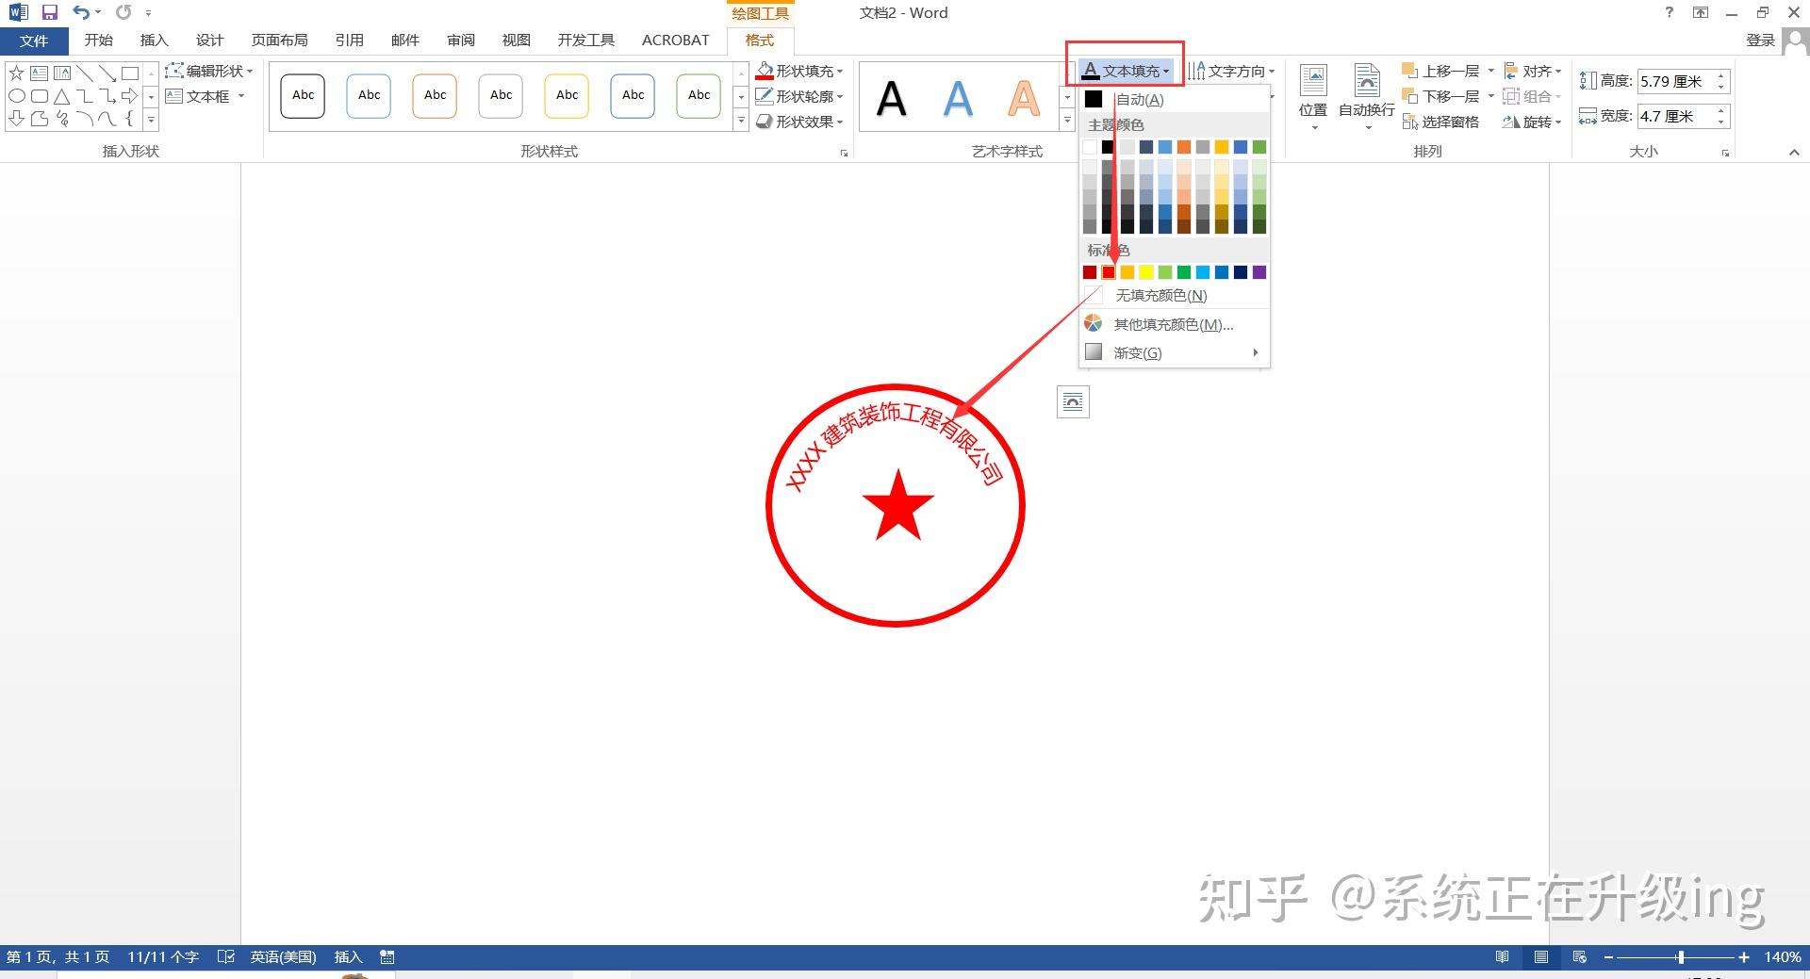The height and width of the screenshot is (979, 1810).
Task: Apply the orange outlined WordArt A style
Action: point(1024,99)
